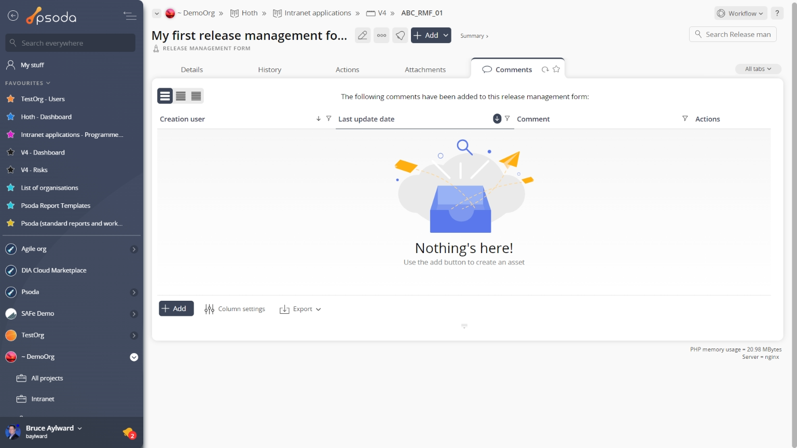The height and width of the screenshot is (448, 797).
Task: Select the widest row spacing view icon
Action: click(165, 96)
